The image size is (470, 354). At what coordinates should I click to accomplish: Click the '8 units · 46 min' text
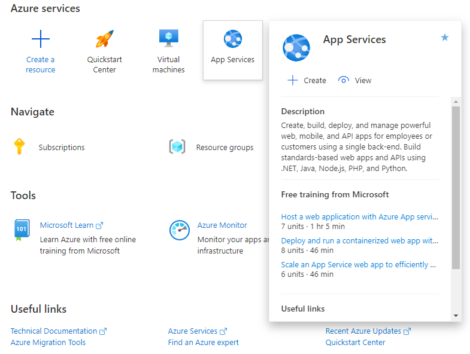coord(307,251)
